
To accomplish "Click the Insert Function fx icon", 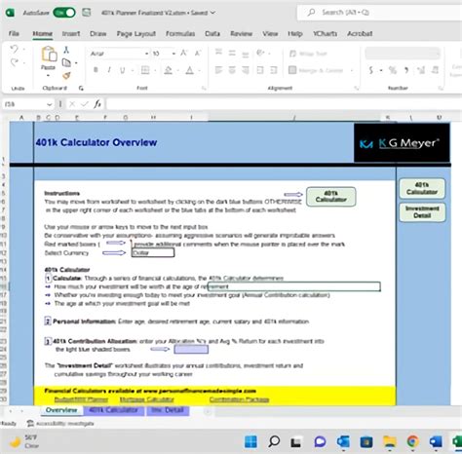I will pyautogui.click(x=97, y=104).
